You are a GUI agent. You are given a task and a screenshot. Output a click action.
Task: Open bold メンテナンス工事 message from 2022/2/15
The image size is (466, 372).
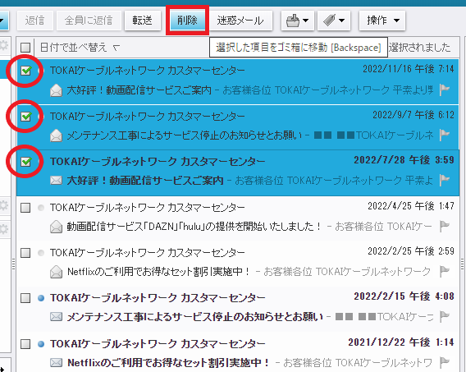195,317
